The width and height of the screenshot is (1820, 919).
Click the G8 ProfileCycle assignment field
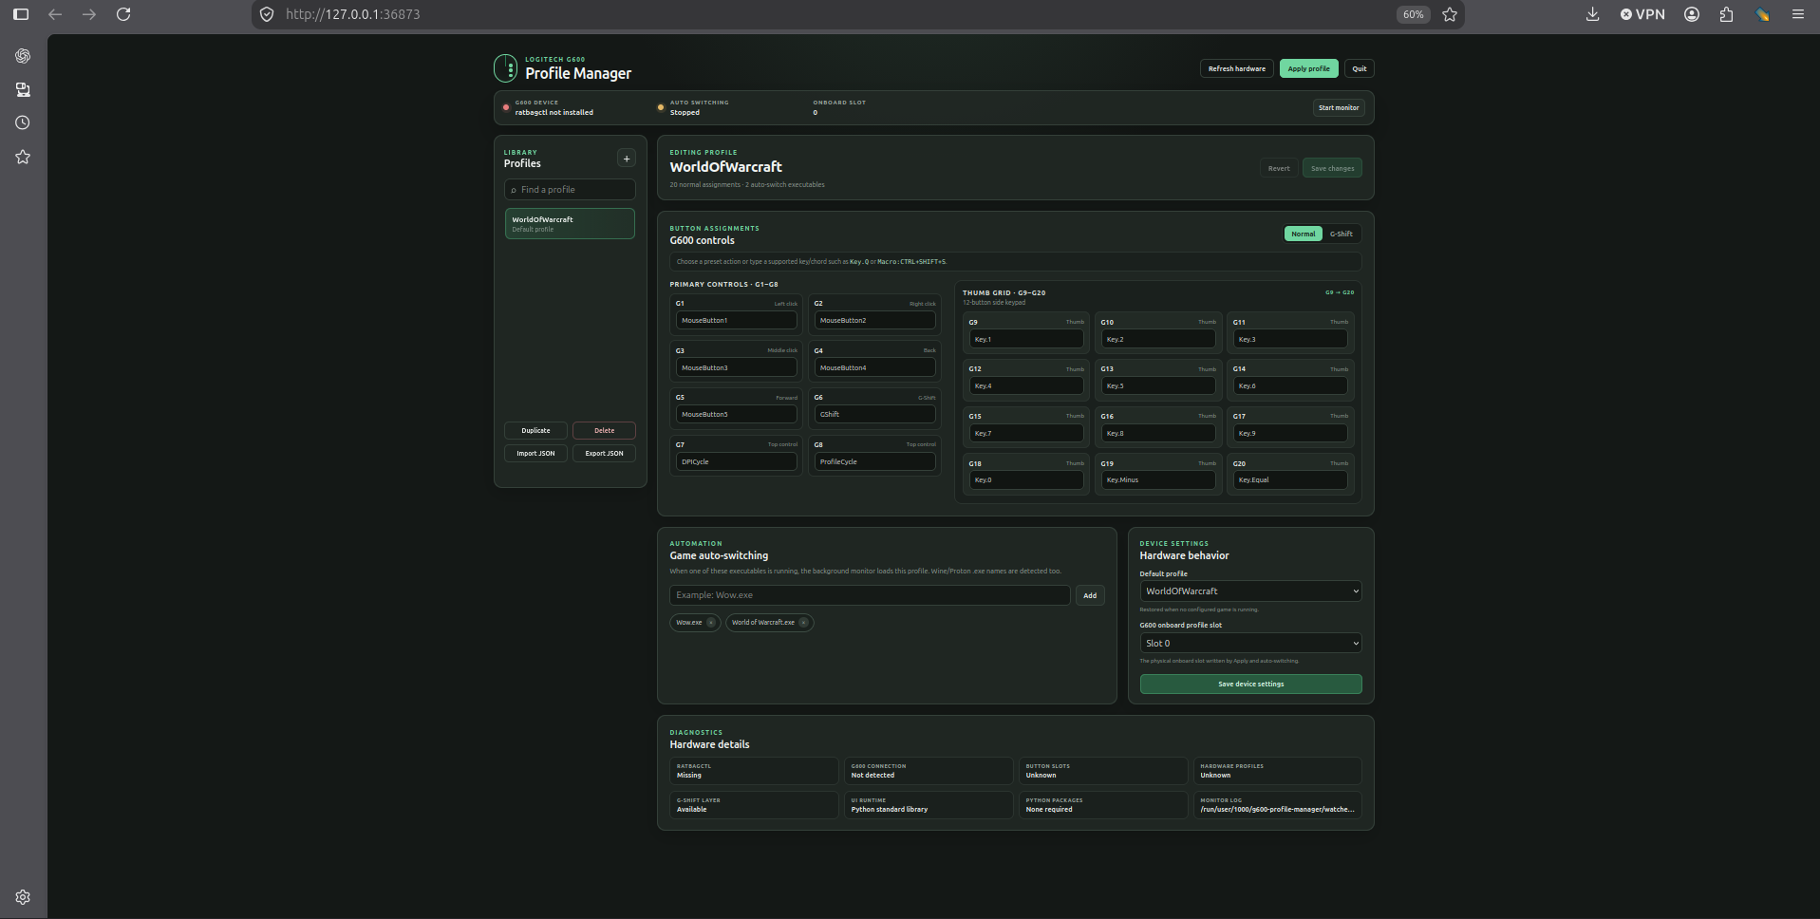pyautogui.click(x=874, y=462)
